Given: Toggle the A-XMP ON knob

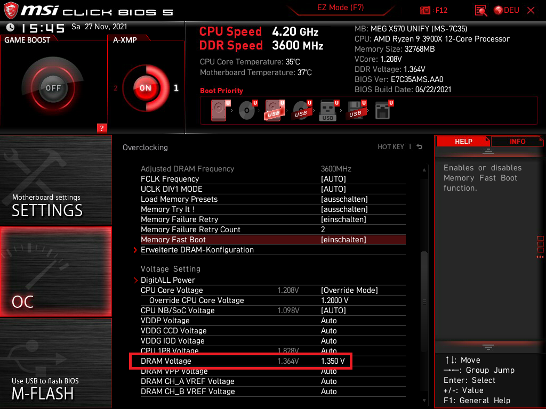Looking at the screenshot, I should (x=146, y=88).
